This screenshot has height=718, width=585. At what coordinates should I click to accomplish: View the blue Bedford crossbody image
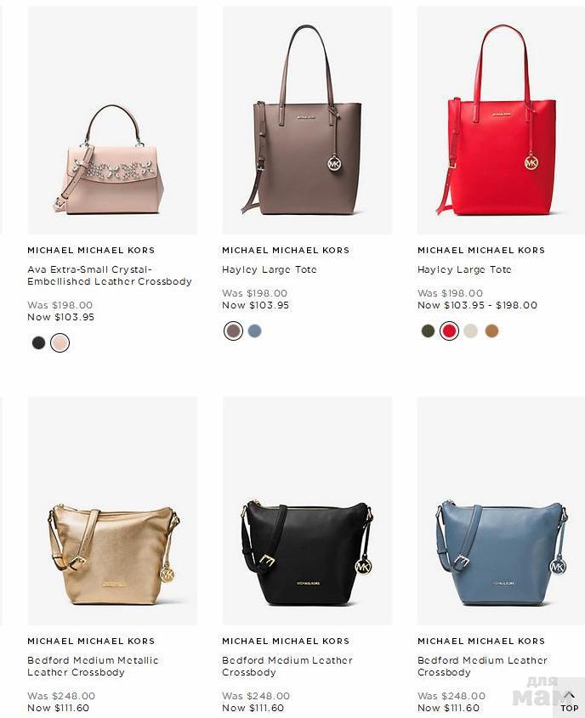(x=501, y=511)
